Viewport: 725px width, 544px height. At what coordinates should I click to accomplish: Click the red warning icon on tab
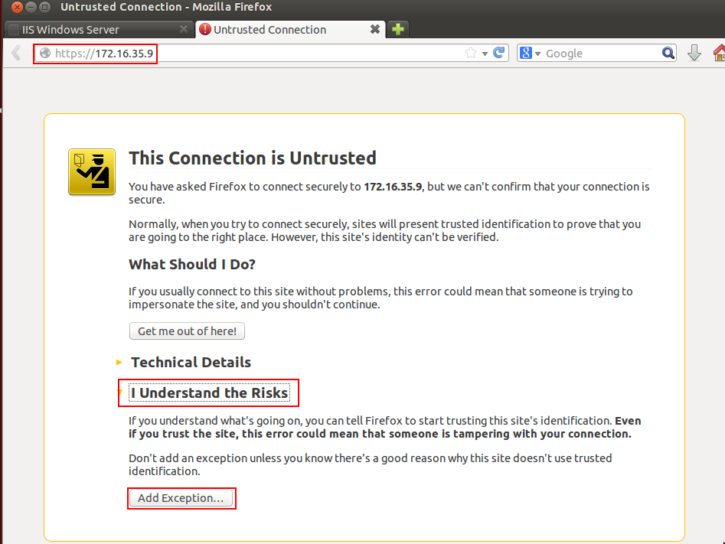point(205,29)
